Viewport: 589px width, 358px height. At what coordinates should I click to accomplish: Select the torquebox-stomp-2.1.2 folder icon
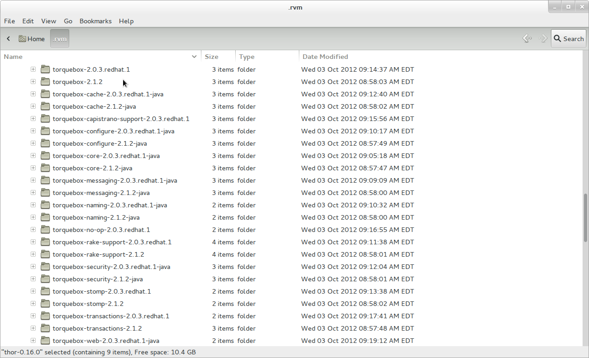coord(45,304)
